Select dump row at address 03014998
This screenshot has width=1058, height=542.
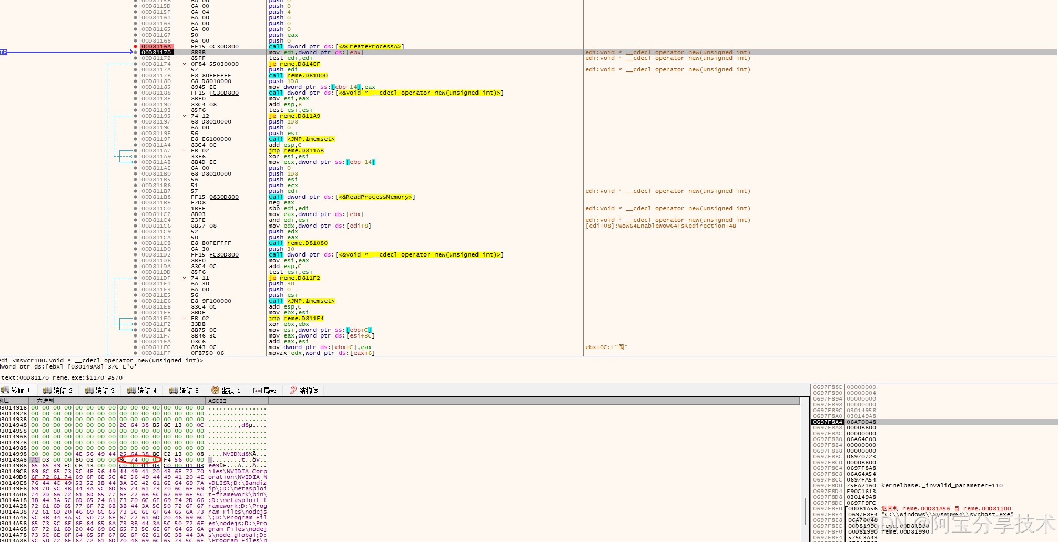[134, 454]
